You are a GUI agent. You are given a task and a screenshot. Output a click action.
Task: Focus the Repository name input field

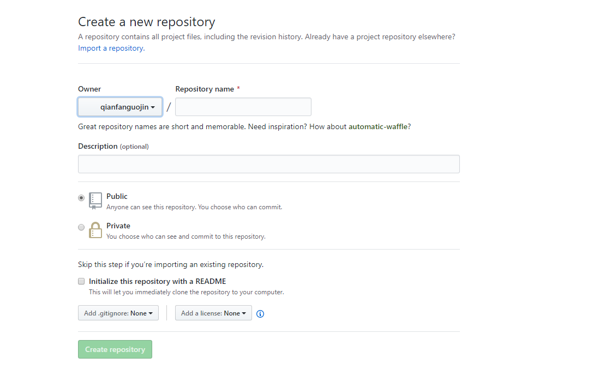coord(243,107)
